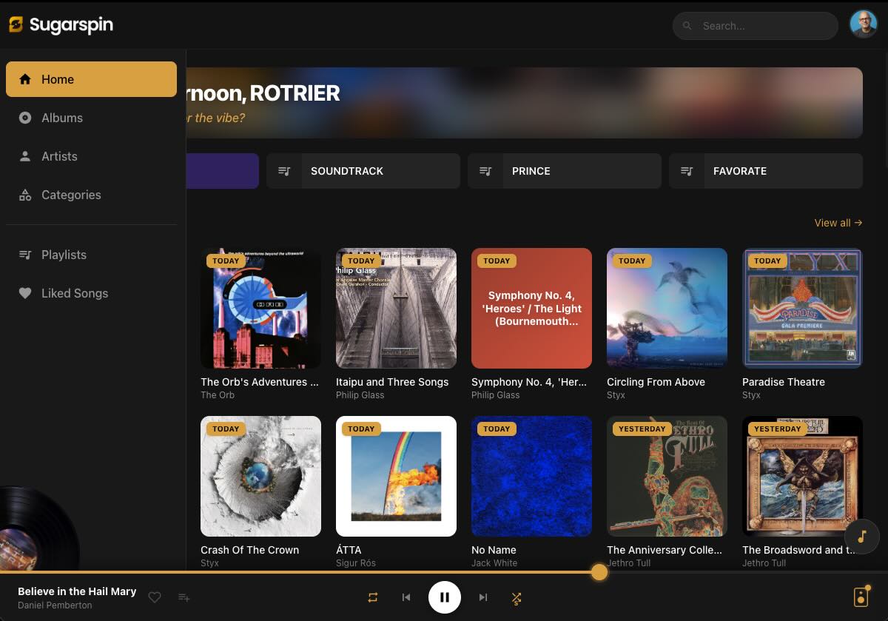Click the search magnifier icon
This screenshot has width=888, height=621.
pos(687,26)
